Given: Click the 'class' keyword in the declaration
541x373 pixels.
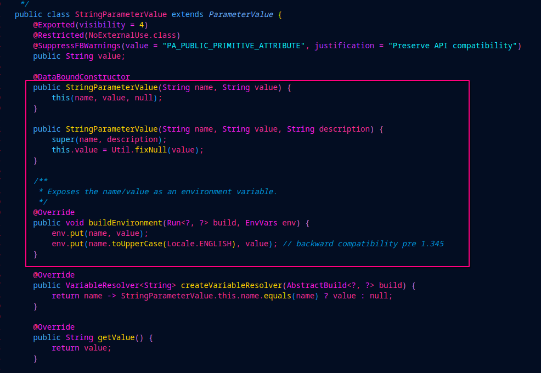Looking at the screenshot, I should [x=58, y=14].
